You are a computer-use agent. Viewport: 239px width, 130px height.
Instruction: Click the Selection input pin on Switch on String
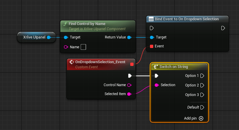click(157, 85)
